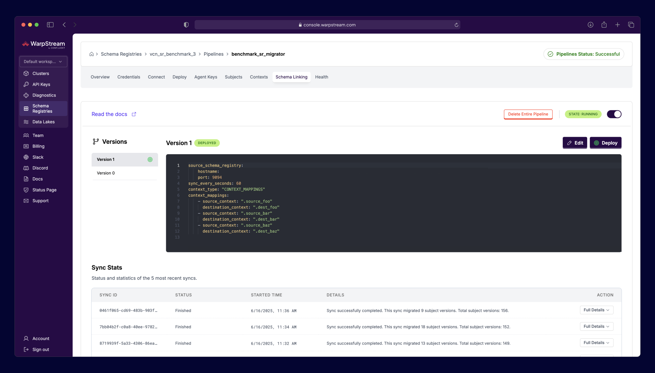Image resolution: width=655 pixels, height=373 pixels.
Task: Click the 11:36 AM started time
Action: point(274,311)
